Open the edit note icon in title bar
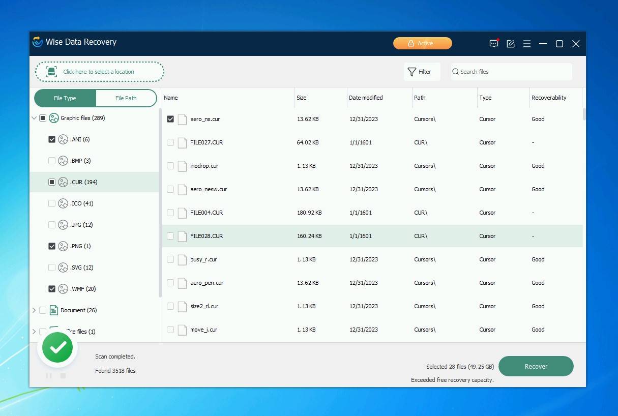 [511, 44]
